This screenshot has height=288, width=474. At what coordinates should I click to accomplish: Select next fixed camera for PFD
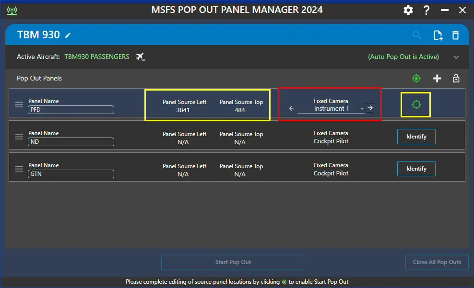coord(370,108)
